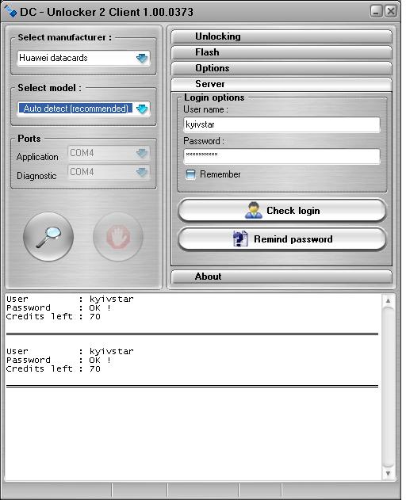Click into the User name field
406x500 pixels.
[282, 124]
